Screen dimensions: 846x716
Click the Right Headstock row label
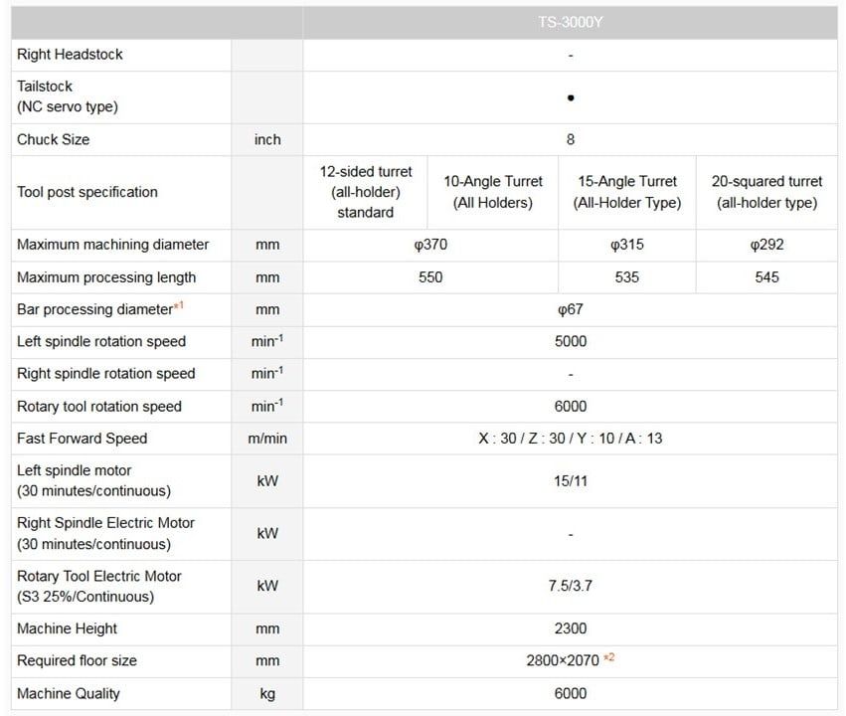tap(71, 55)
